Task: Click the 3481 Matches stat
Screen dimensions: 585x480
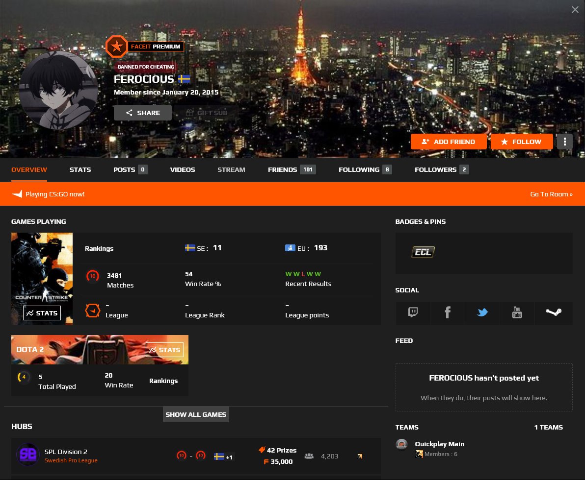Action: pos(120,280)
